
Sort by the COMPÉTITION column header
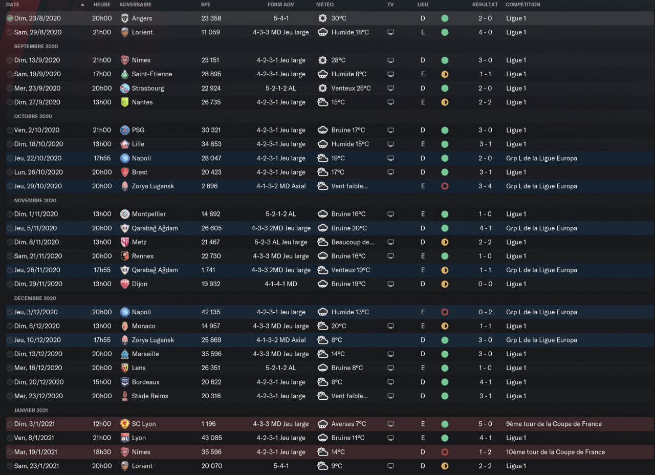[522, 5]
